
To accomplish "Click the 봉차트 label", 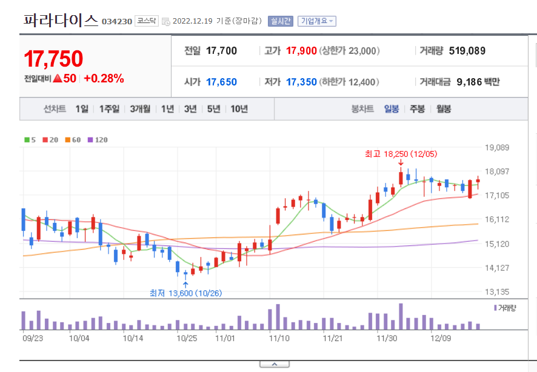I will pos(362,109).
